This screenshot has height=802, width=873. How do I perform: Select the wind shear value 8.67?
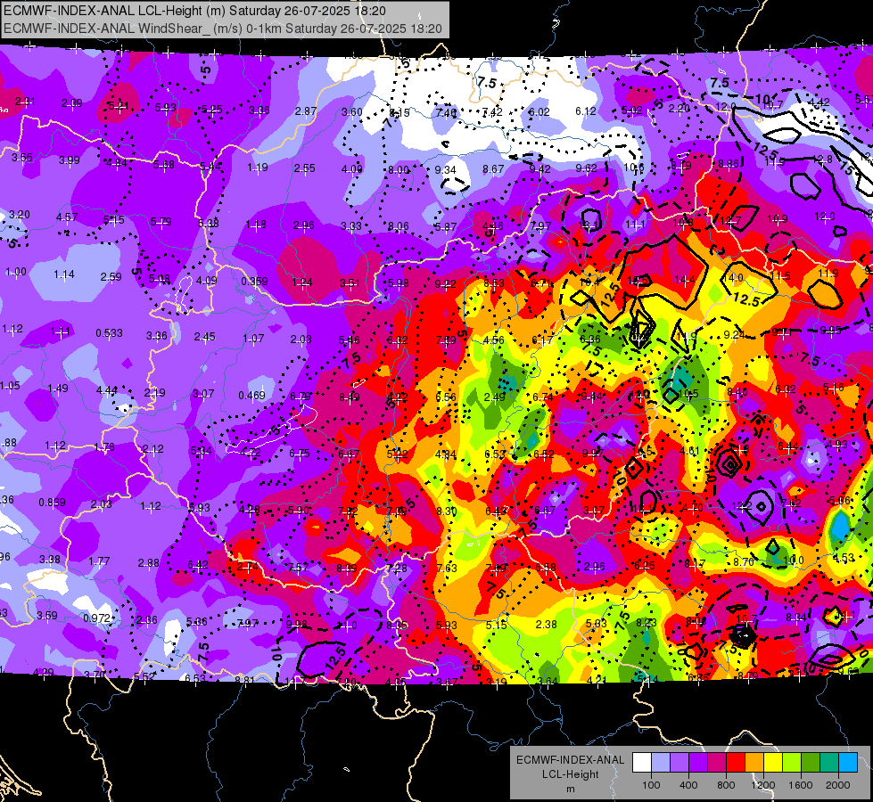[493, 168]
